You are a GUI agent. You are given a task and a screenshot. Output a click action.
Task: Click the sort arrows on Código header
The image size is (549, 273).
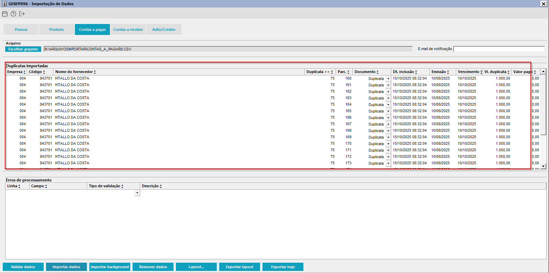point(44,72)
